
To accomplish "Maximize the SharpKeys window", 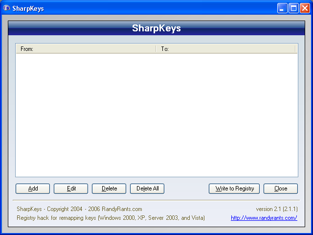I will [293, 8].
